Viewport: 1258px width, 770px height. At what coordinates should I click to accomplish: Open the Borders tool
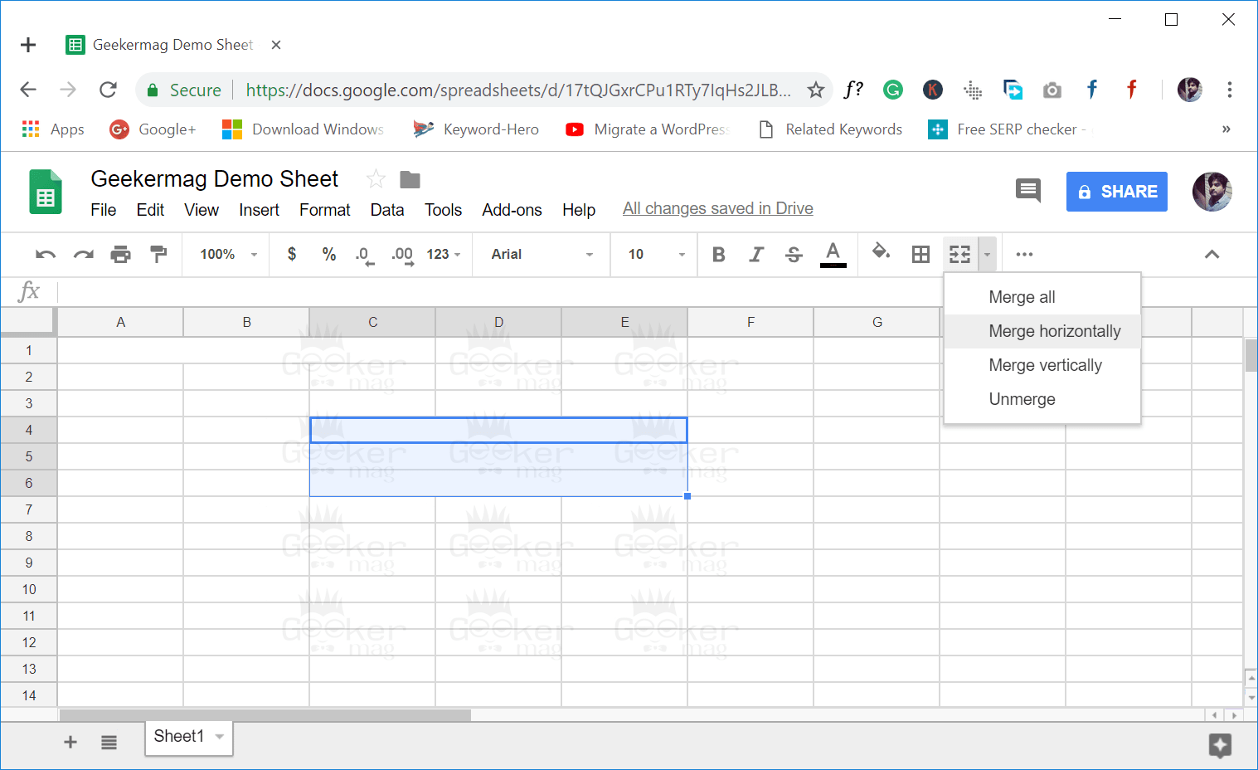pyautogui.click(x=920, y=255)
